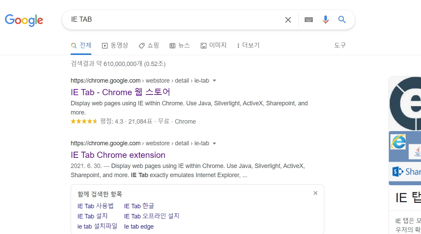Expand the second result's URL dropdown arrow
Viewport: 421px width, 234px height.
[x=214, y=144]
